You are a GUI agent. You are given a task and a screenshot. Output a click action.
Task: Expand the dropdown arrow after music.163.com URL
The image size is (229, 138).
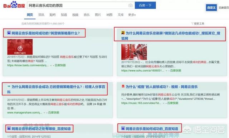(x=164, y=103)
